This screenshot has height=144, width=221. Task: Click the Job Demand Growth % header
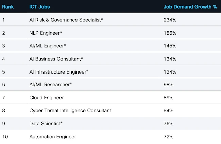pos(190,7)
